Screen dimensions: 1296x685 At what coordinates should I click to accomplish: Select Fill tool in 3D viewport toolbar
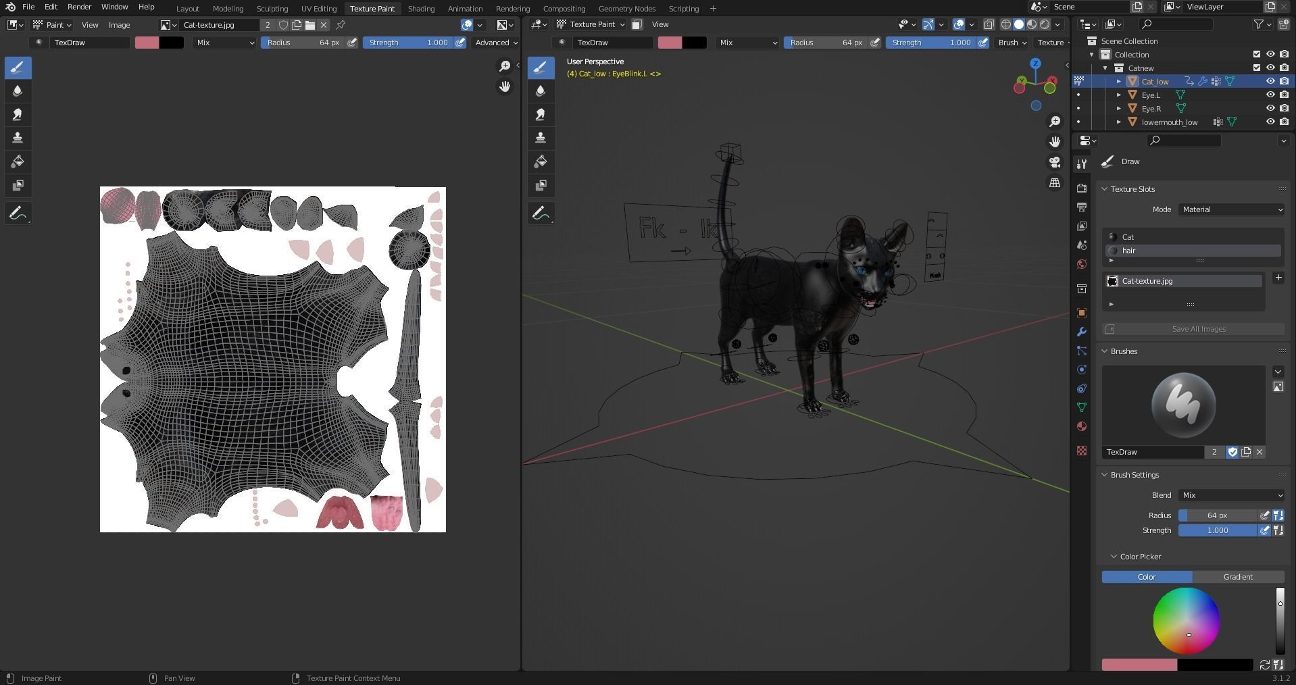tap(541, 161)
